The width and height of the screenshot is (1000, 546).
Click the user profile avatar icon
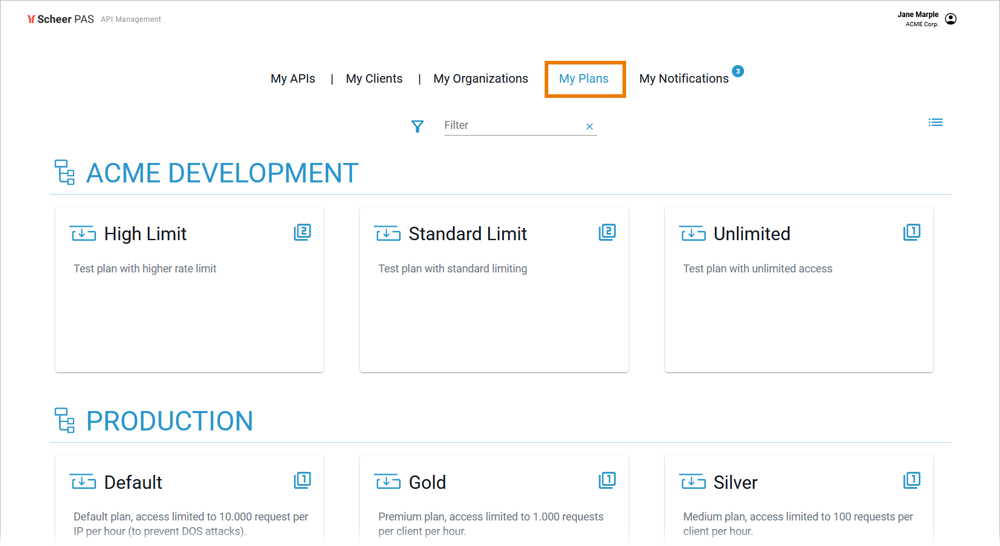coord(951,19)
